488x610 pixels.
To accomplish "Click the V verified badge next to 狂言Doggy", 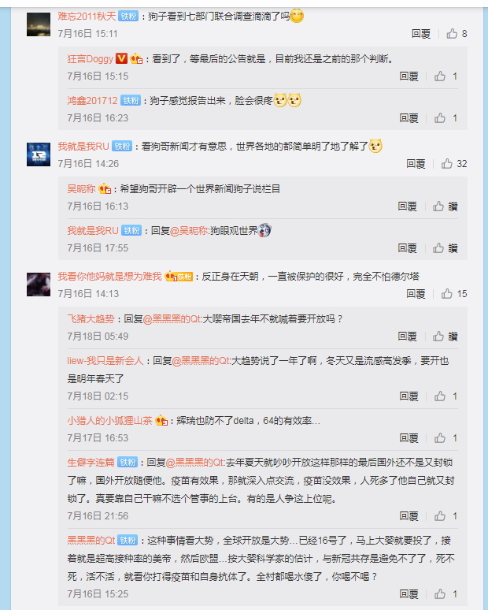I will coord(122,59).
